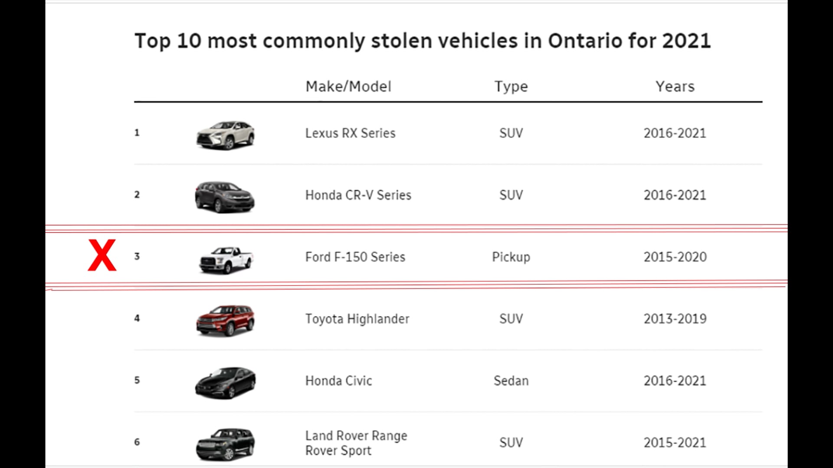Click the Ford F-150 Series text
The image size is (833, 468).
(x=355, y=257)
